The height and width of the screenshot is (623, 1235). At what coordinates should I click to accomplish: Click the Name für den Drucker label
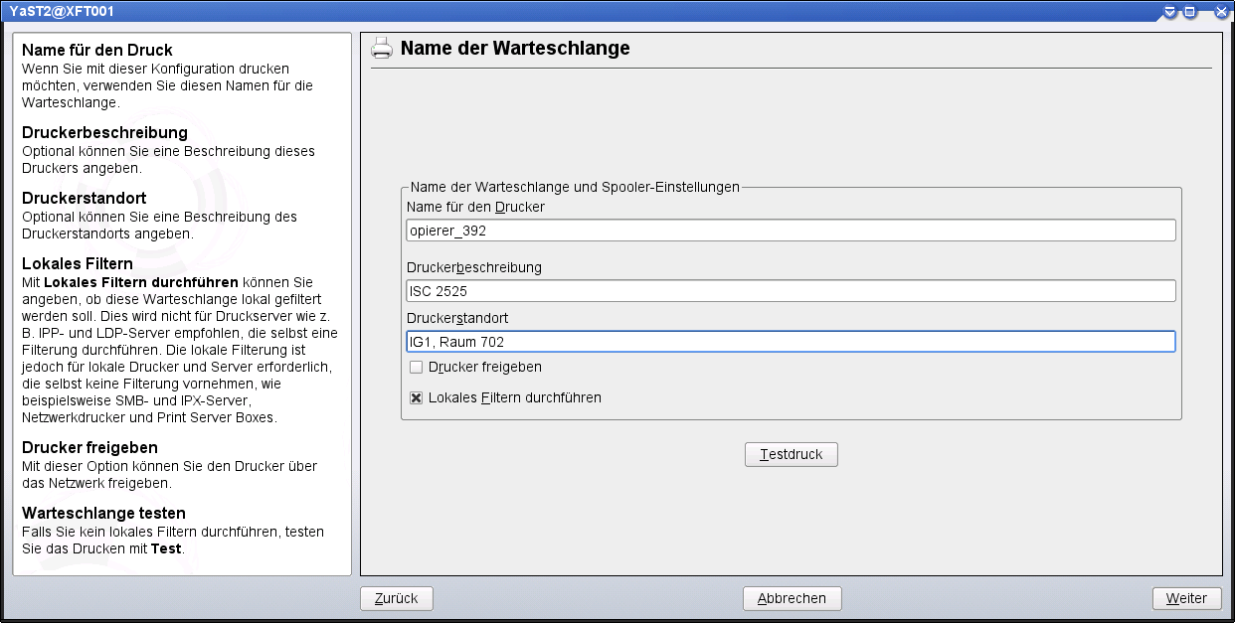point(475,207)
